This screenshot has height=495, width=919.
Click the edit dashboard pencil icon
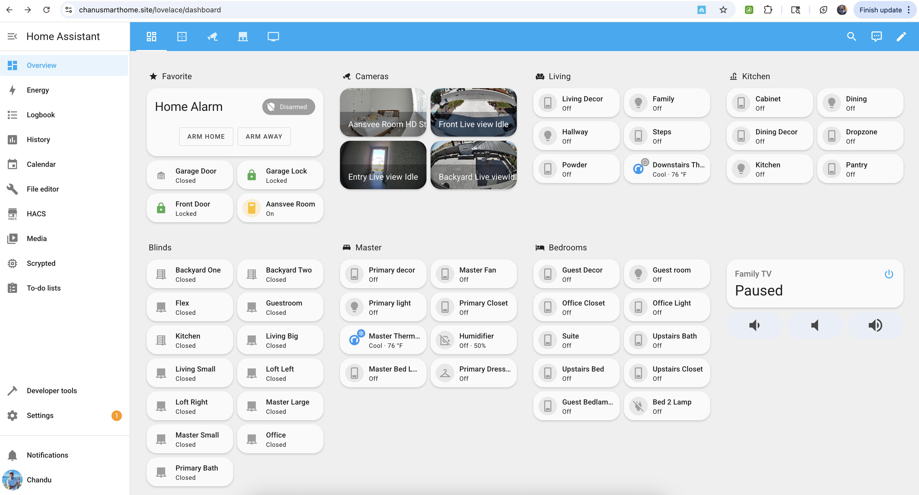click(x=901, y=37)
